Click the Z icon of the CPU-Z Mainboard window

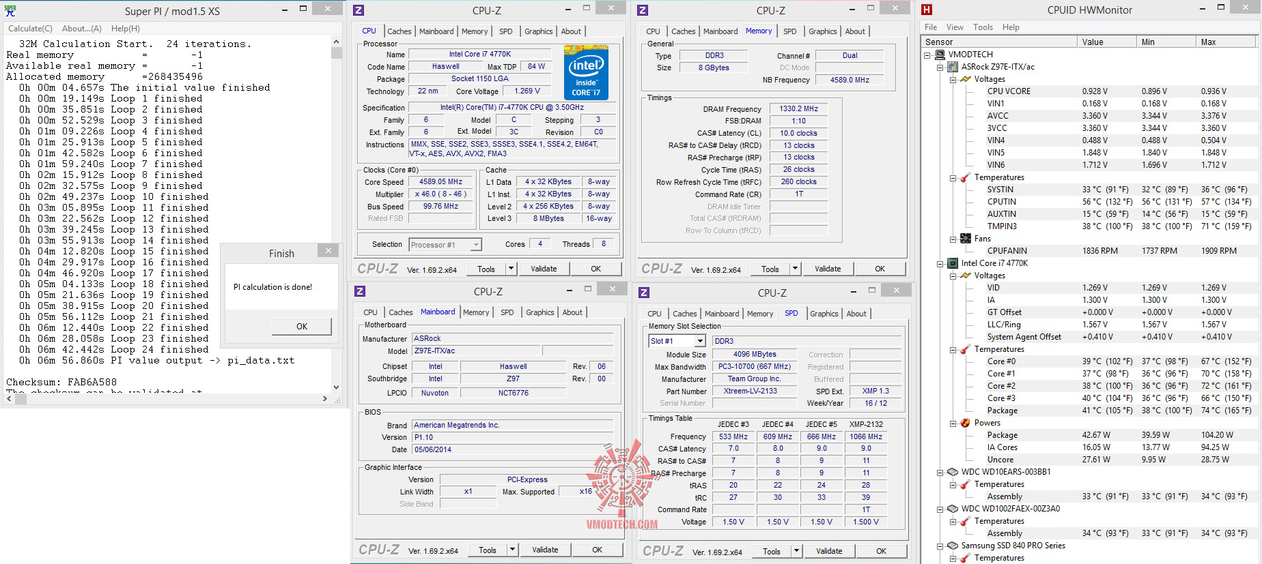(359, 291)
